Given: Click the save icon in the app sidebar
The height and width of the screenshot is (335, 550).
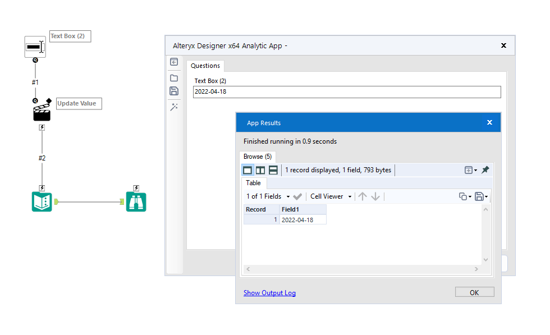Looking at the screenshot, I should click(x=174, y=91).
